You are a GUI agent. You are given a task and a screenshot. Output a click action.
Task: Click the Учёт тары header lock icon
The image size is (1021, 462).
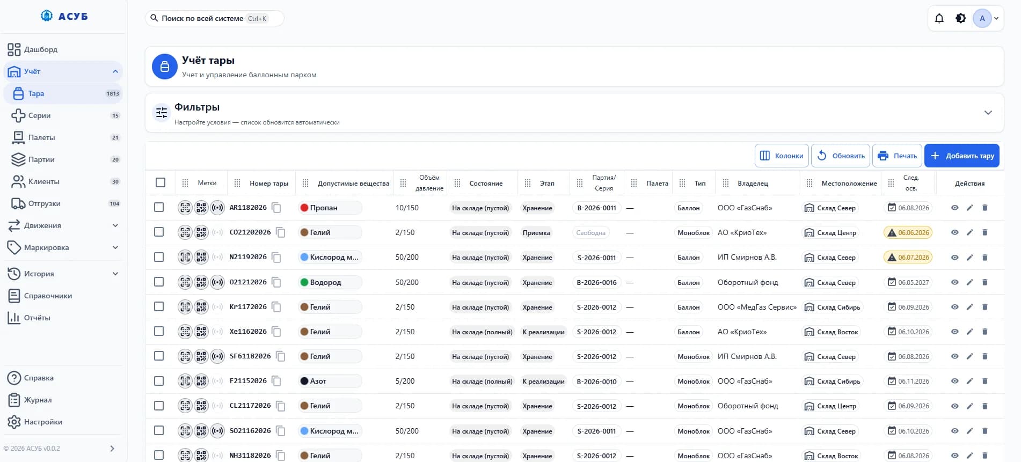tap(165, 67)
